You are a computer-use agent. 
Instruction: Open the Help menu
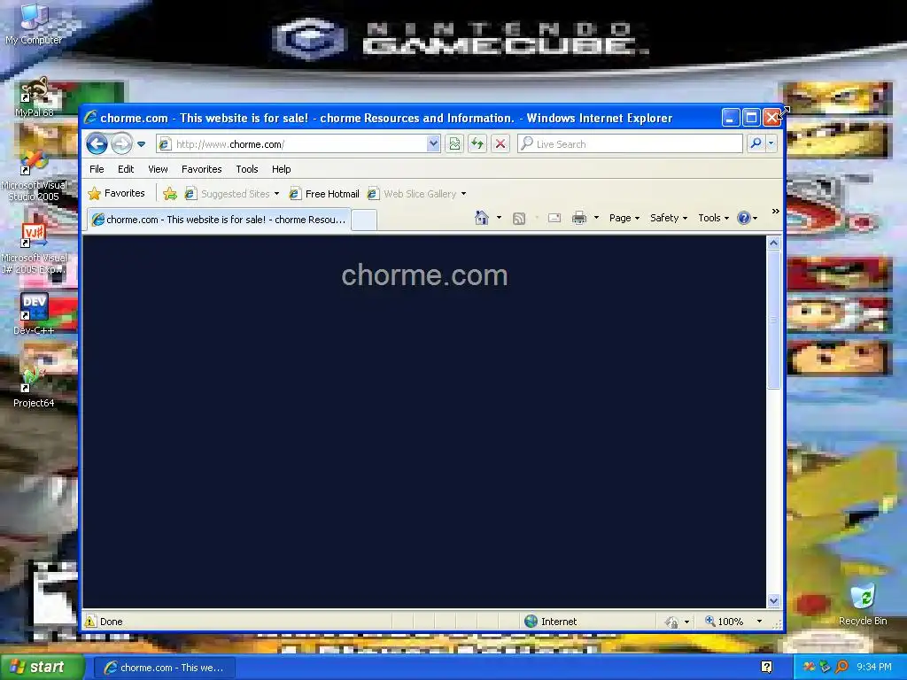[281, 169]
